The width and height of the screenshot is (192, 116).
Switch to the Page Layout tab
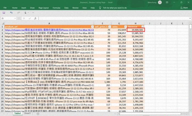click(43, 8)
